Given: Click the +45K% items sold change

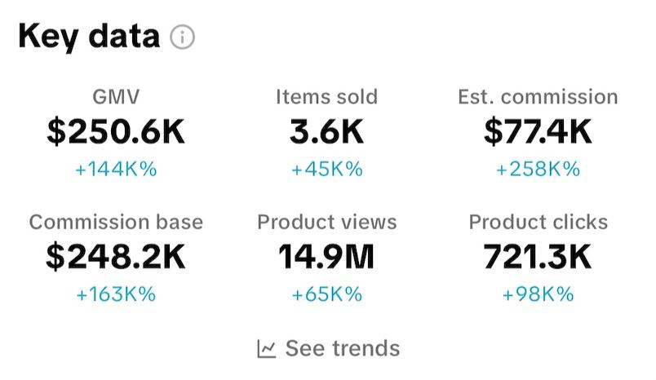Looking at the screenshot, I should coord(326,170).
